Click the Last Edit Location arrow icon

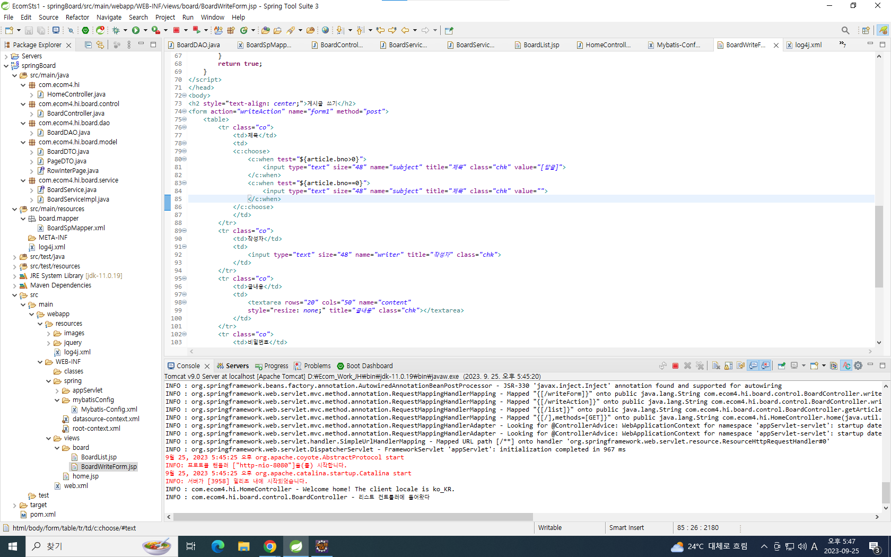[380, 30]
